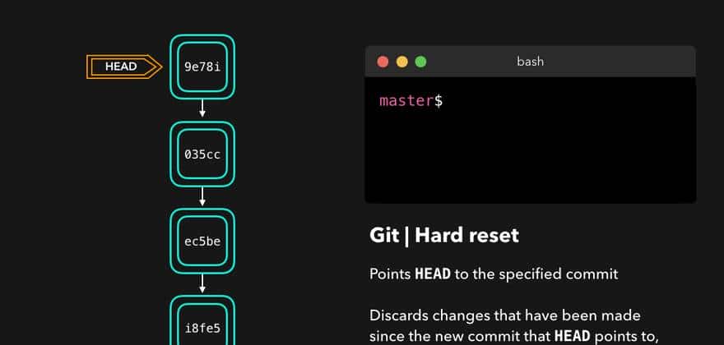Close the bash terminal with red button
This screenshot has width=724, height=345.
pos(383,62)
